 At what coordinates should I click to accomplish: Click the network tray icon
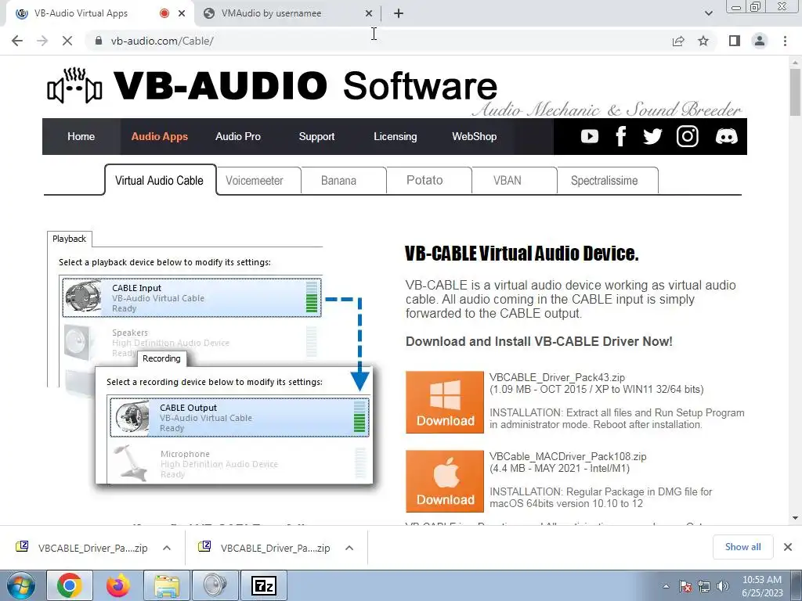pos(704,586)
